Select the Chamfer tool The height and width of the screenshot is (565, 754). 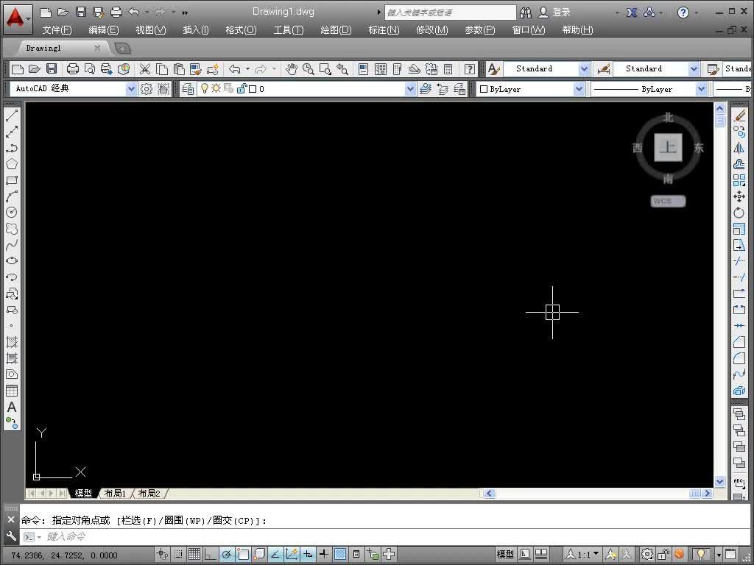pos(739,342)
